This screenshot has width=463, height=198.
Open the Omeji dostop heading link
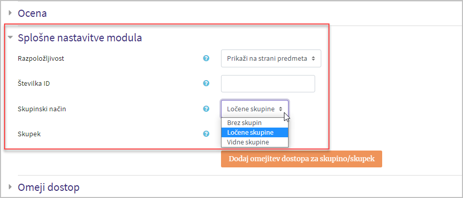(x=49, y=187)
